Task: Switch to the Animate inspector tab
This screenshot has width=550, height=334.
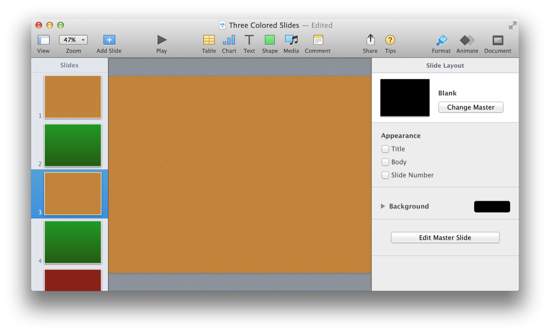Action: [467, 41]
